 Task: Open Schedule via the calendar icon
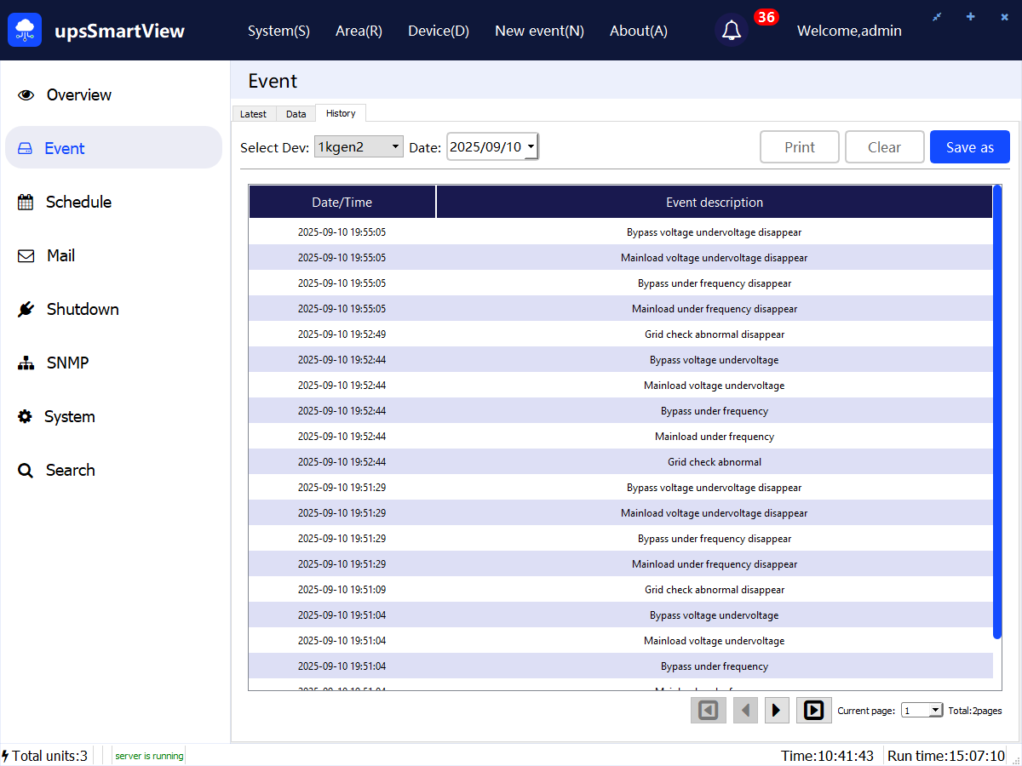click(26, 203)
